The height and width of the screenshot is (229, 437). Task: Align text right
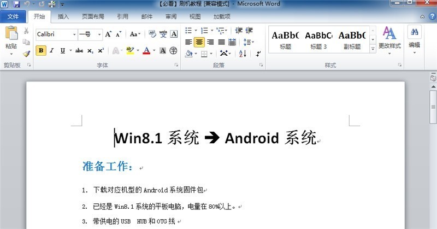tap(210, 42)
